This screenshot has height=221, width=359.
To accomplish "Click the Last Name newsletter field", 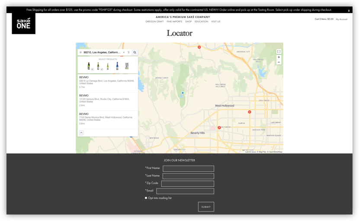I will coord(189,176).
